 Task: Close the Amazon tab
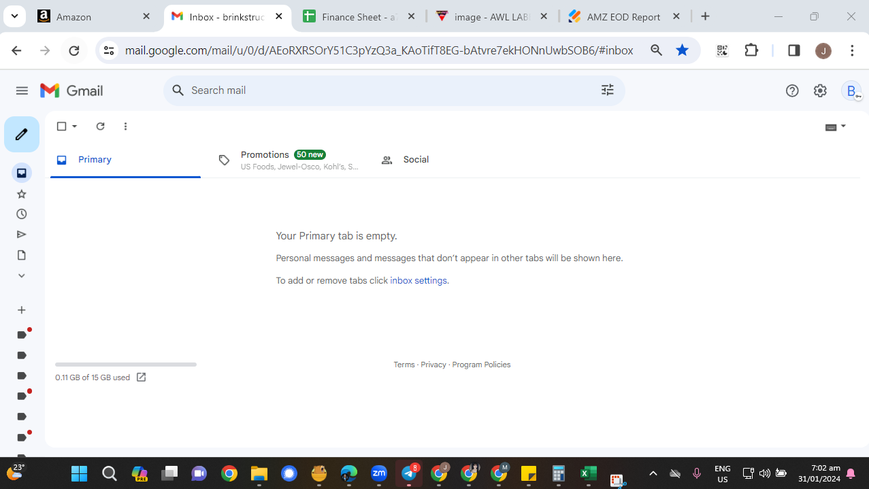point(146,16)
